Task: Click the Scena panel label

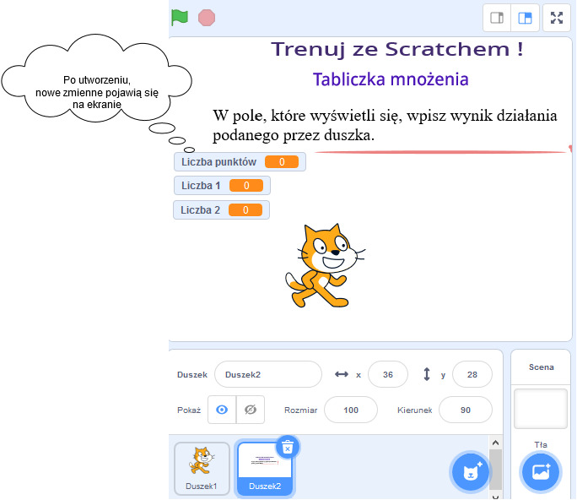Action: pyautogui.click(x=541, y=367)
